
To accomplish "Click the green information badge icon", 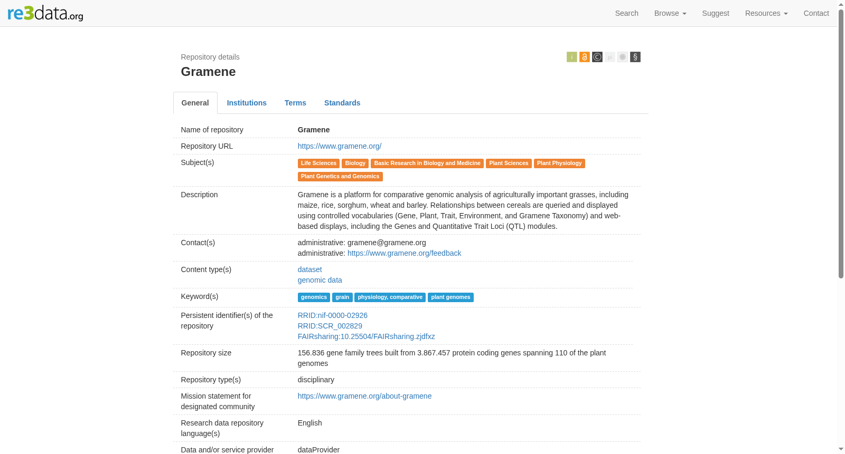I will click(x=572, y=57).
